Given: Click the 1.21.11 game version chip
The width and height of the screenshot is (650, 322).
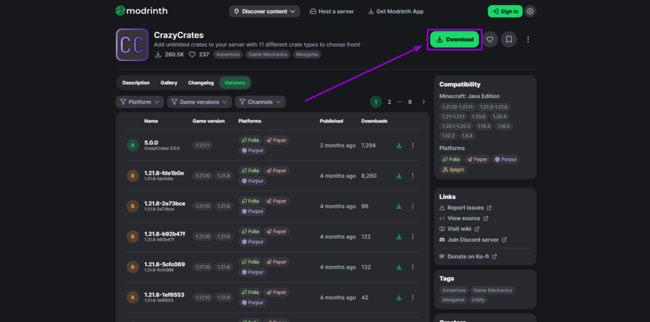Looking at the screenshot, I should coord(202,145).
